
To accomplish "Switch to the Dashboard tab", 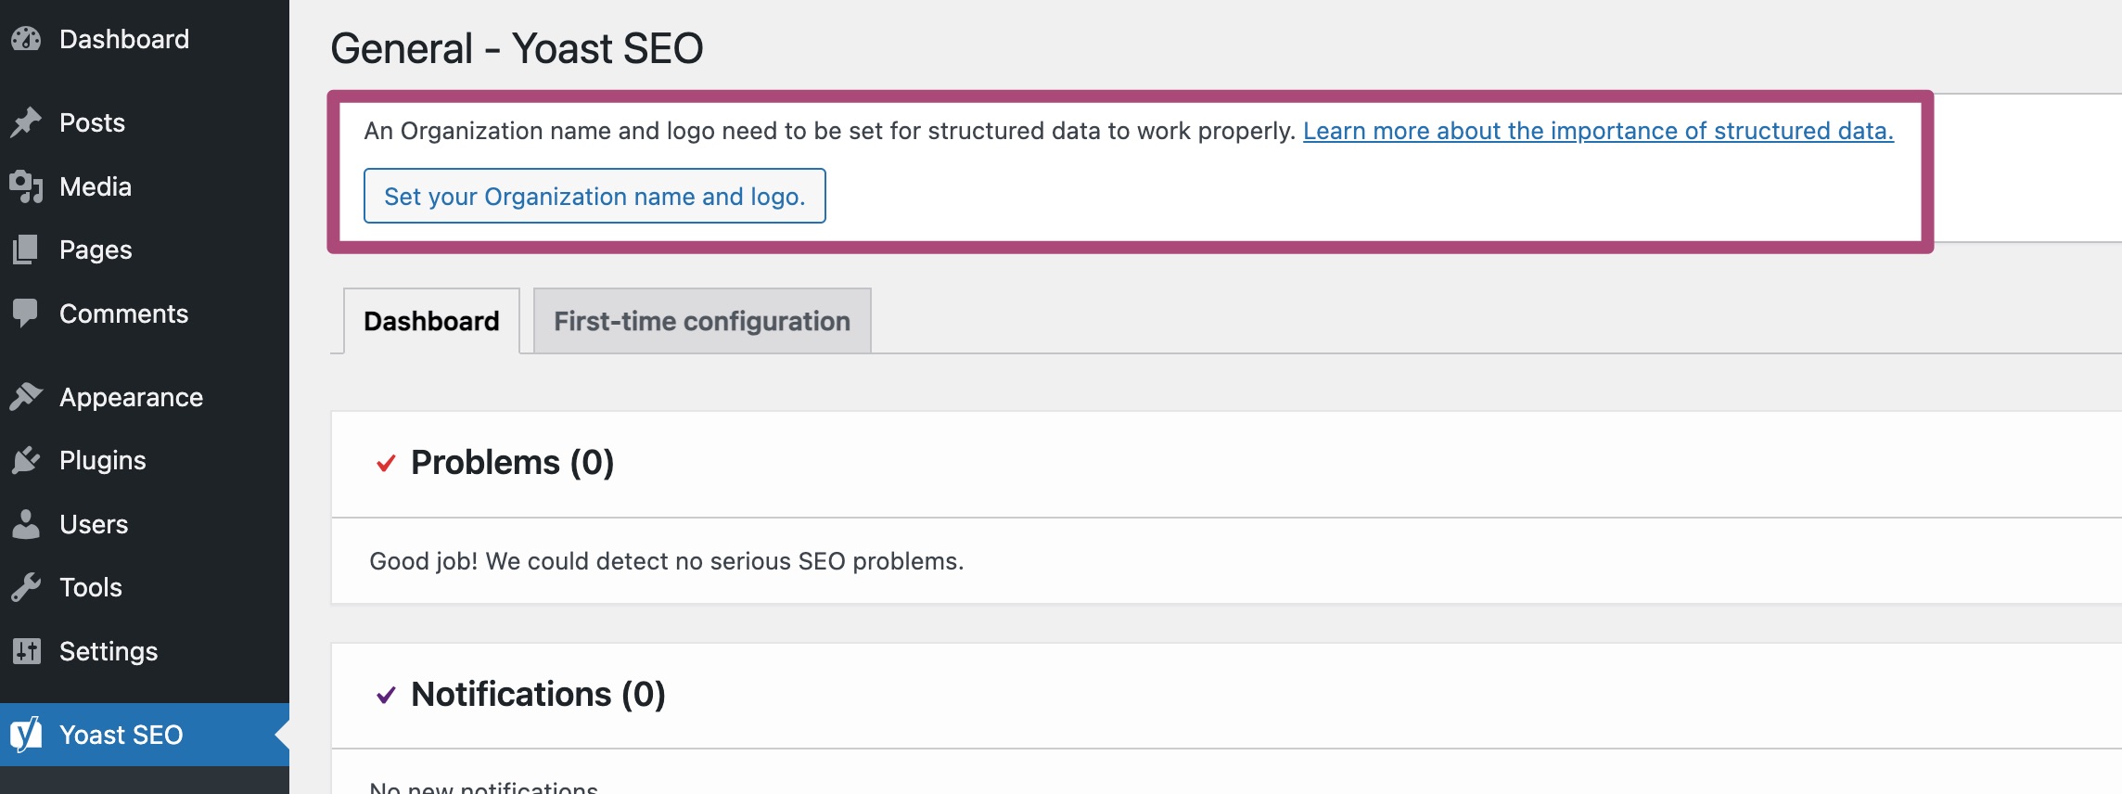I will coord(431,321).
